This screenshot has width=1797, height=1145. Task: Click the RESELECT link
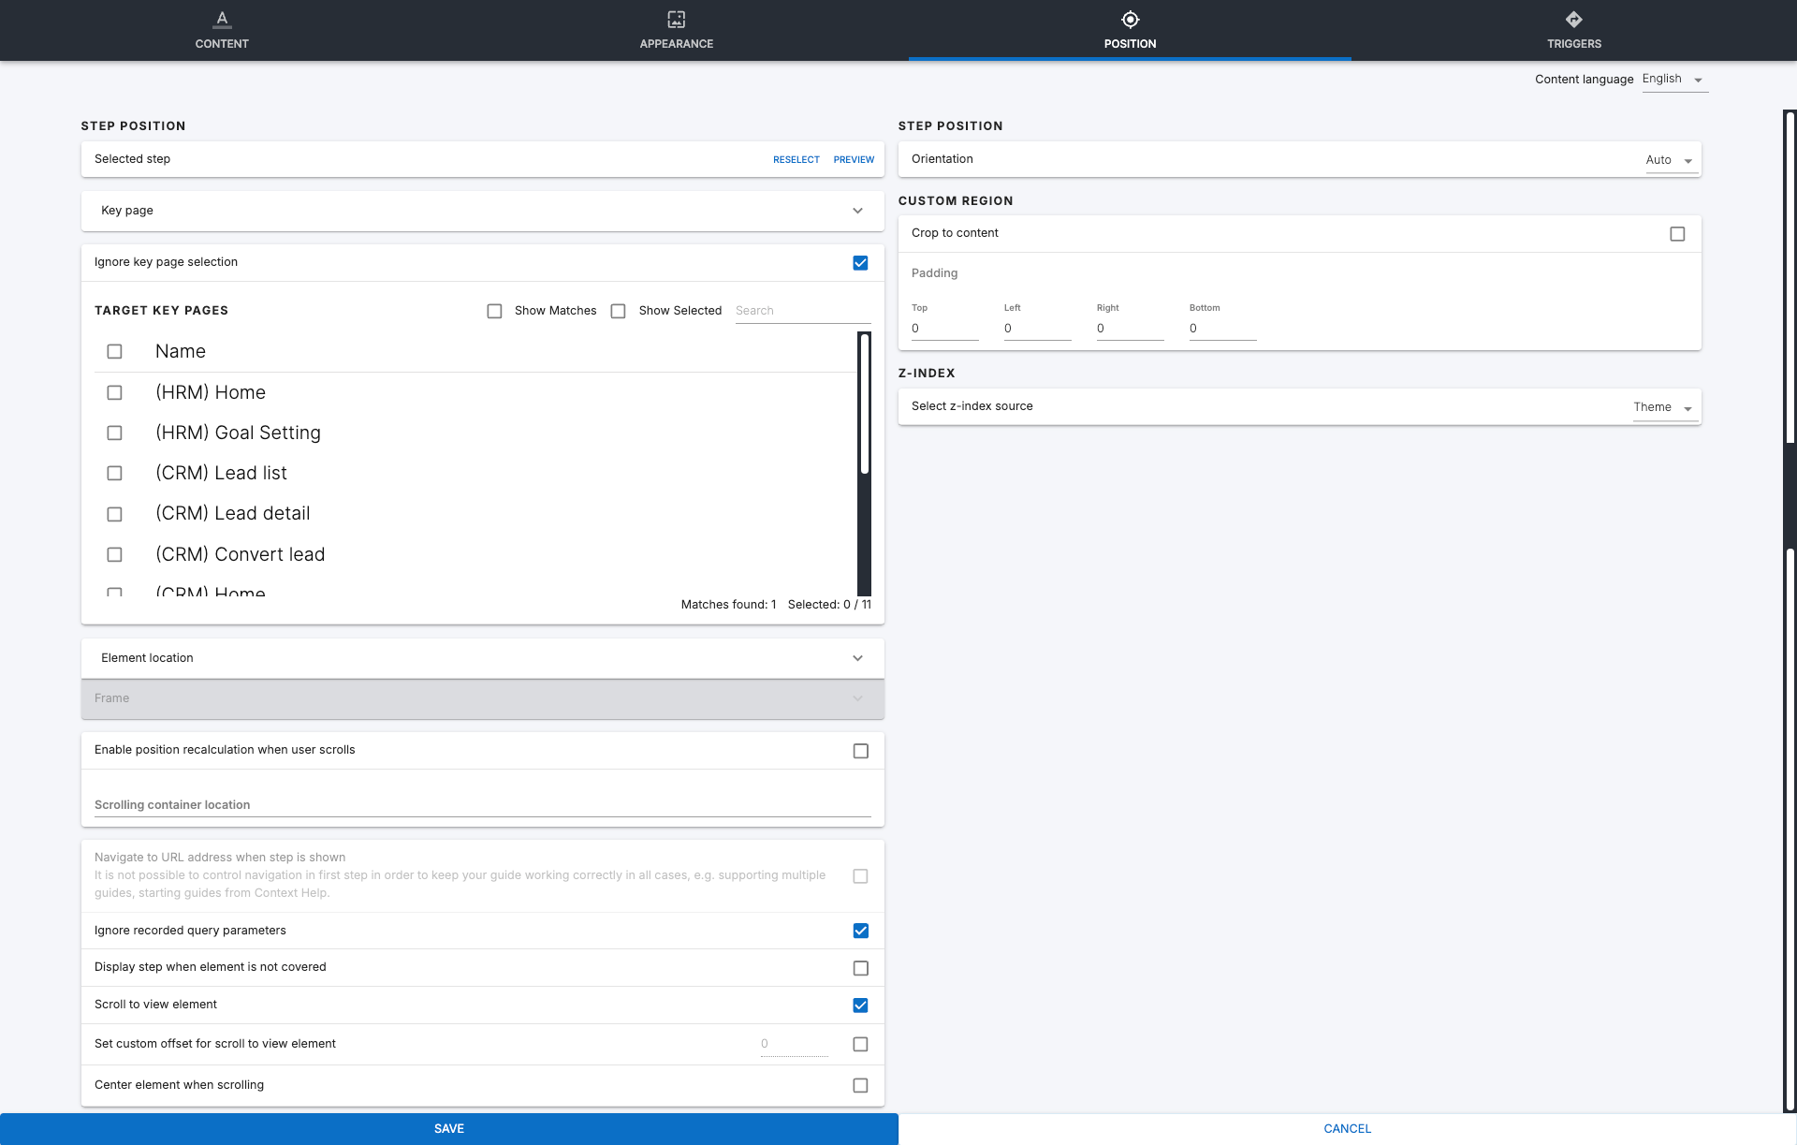pos(796,160)
